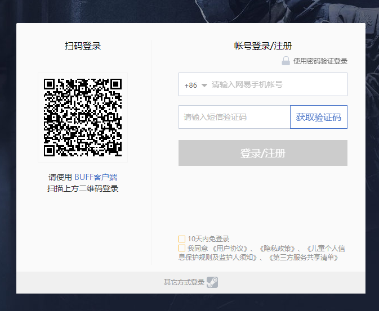
Task: Click the lock icon for password login
Action: pos(286,61)
